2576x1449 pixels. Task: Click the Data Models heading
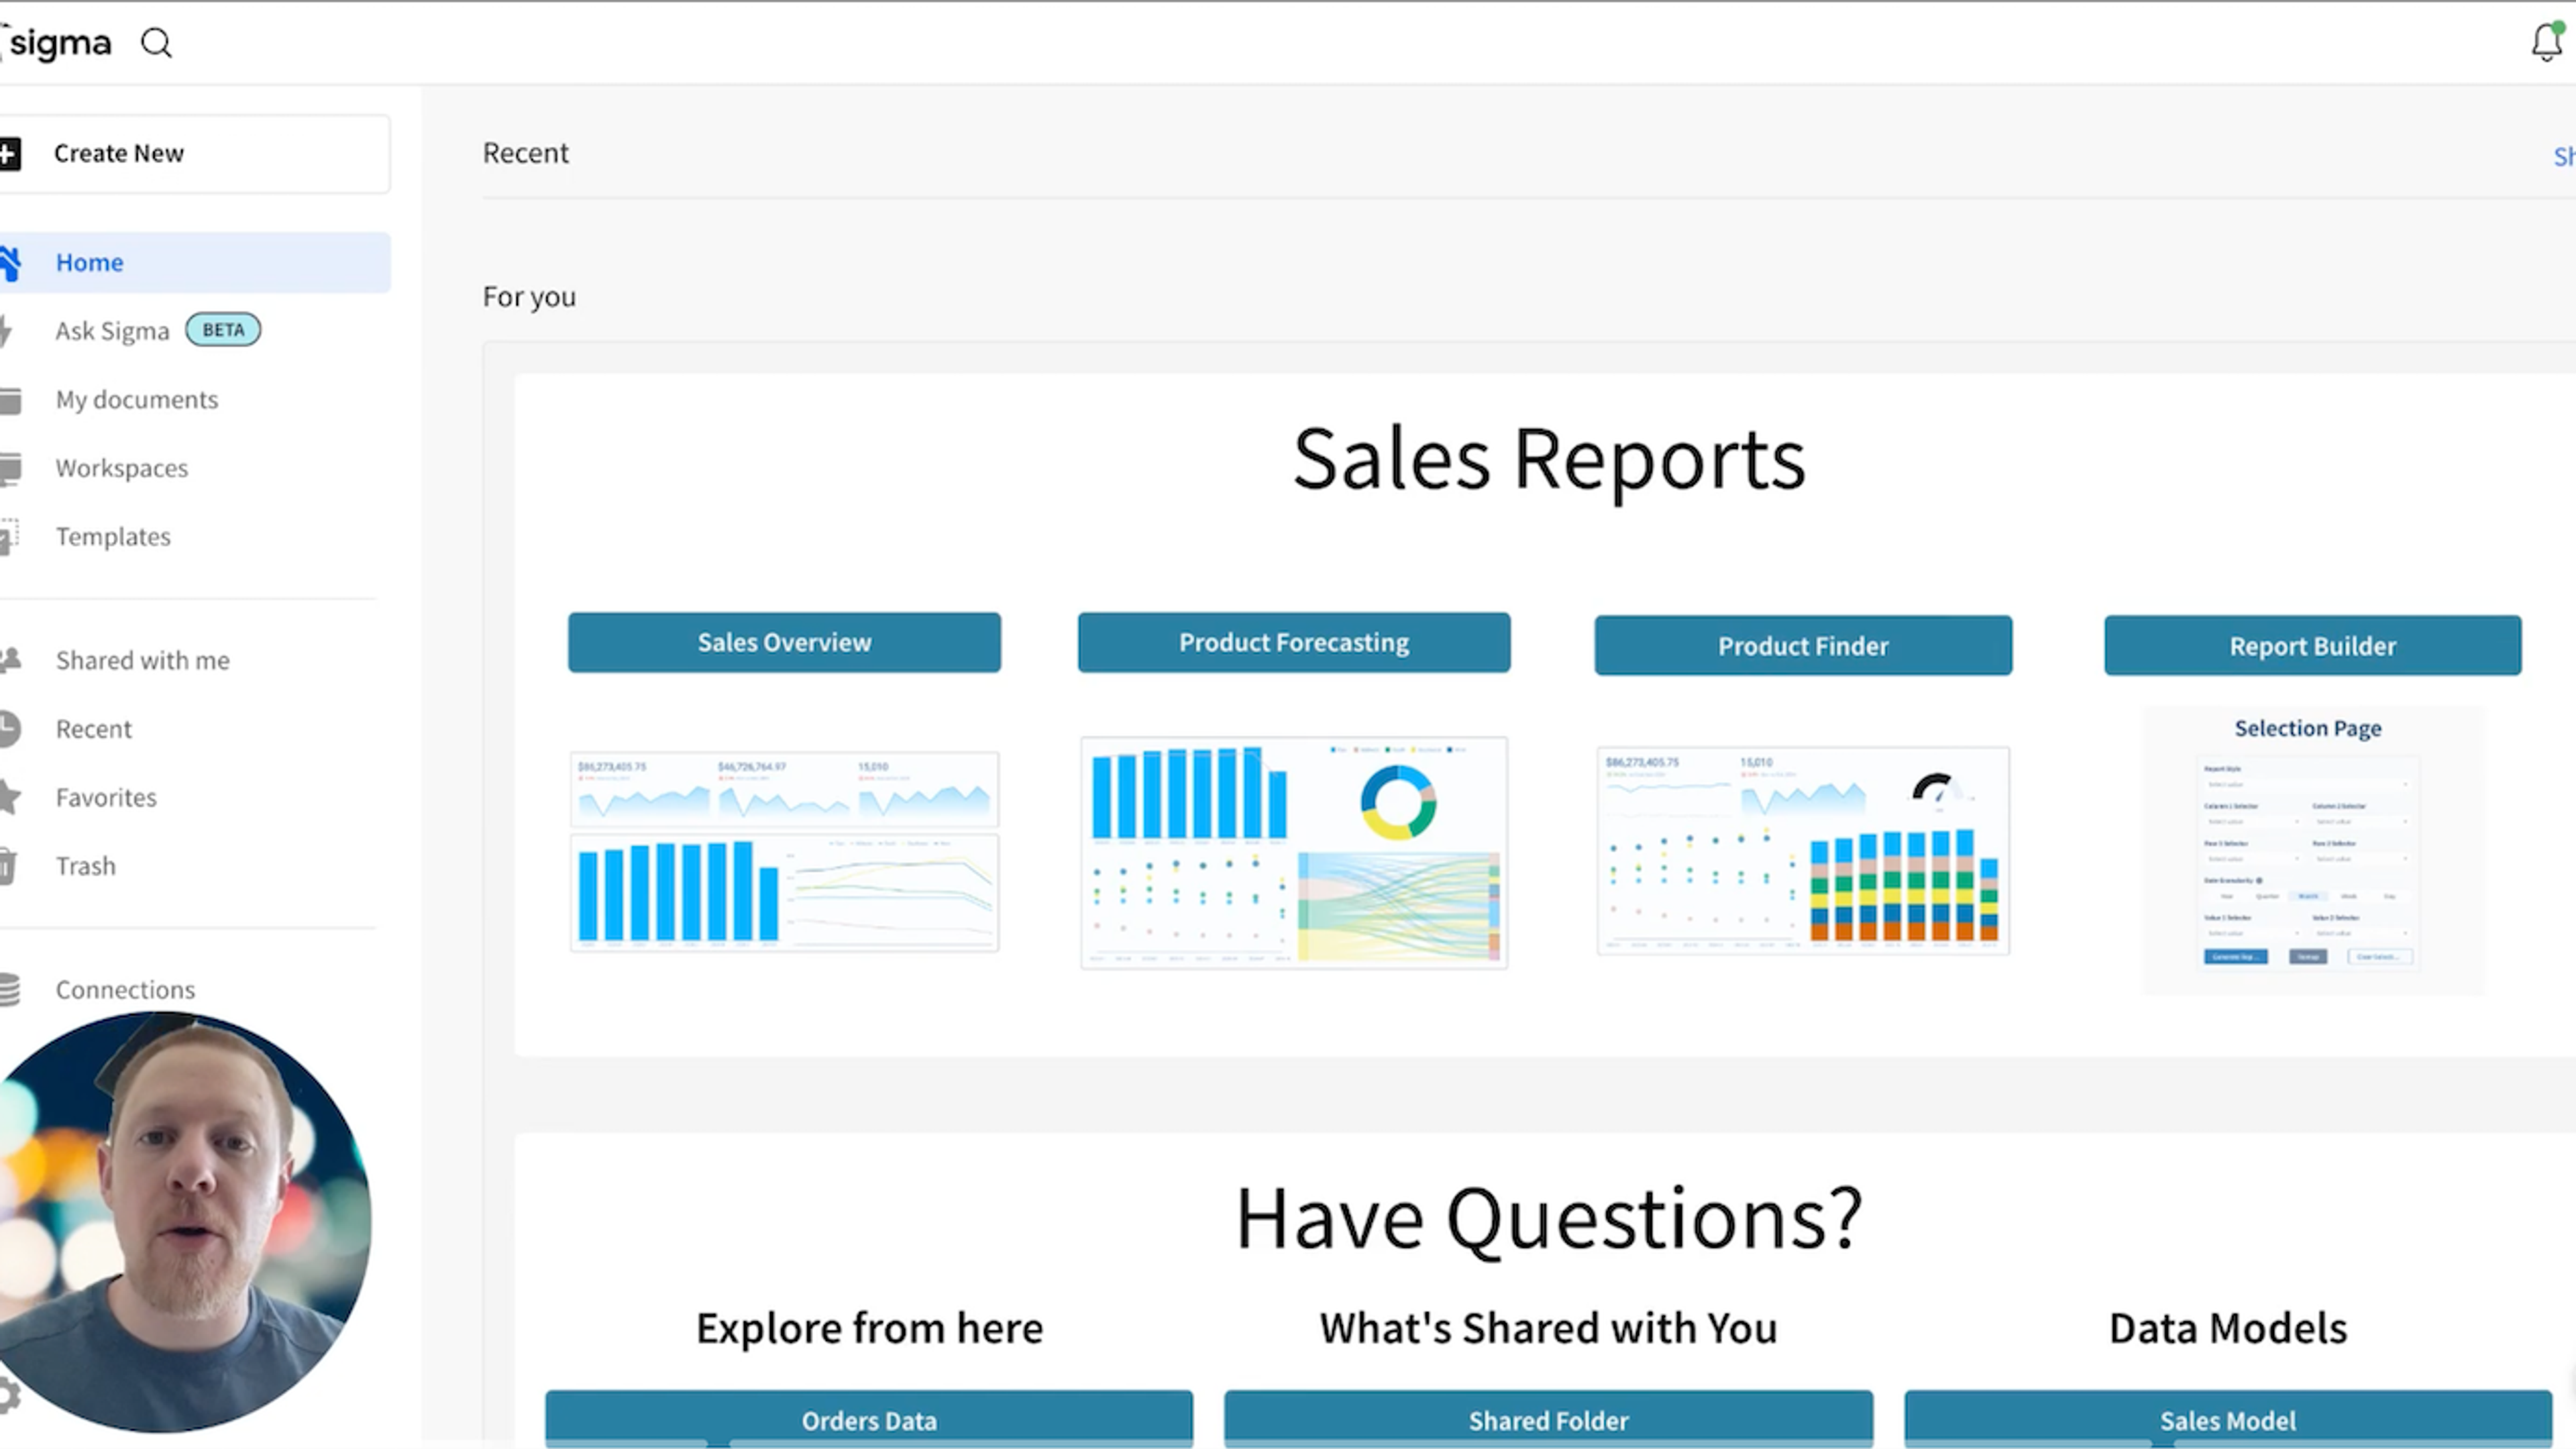pos(2228,1328)
